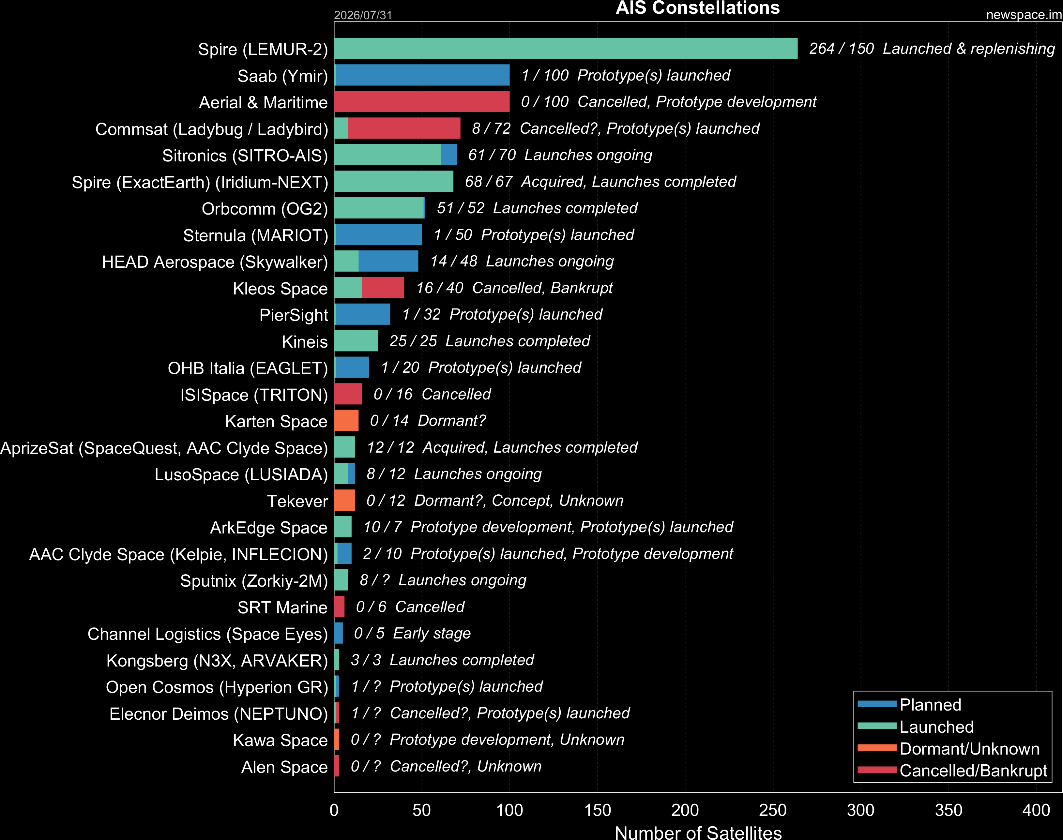Image resolution: width=1063 pixels, height=840 pixels.
Task: Click the 'Planned' legend label
Action: tap(930, 704)
